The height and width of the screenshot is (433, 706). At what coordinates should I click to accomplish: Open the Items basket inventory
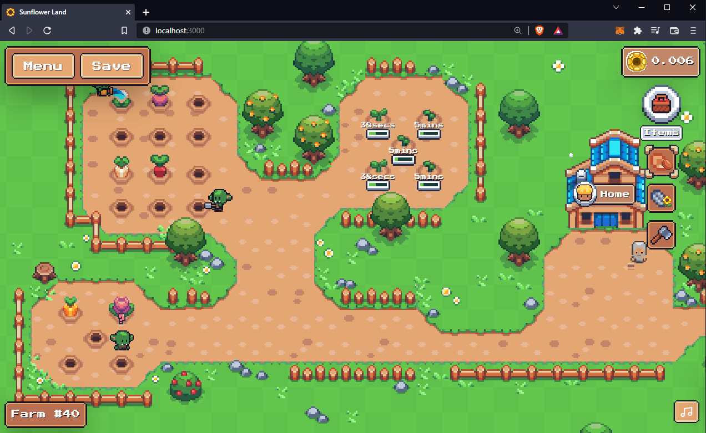click(662, 104)
